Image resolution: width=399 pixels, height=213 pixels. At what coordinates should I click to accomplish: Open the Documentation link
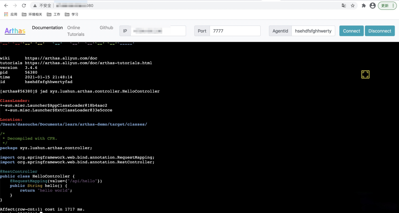(x=47, y=28)
